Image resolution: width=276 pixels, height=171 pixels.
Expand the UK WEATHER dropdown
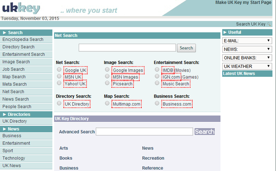pos(247,66)
